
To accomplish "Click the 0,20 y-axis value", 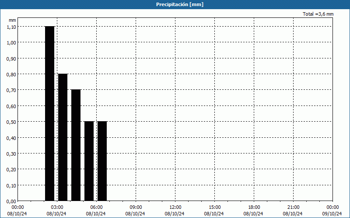I will 11,170.
